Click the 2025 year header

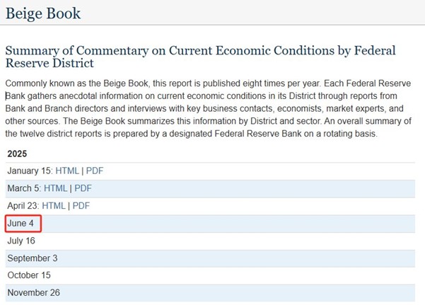coord(19,153)
